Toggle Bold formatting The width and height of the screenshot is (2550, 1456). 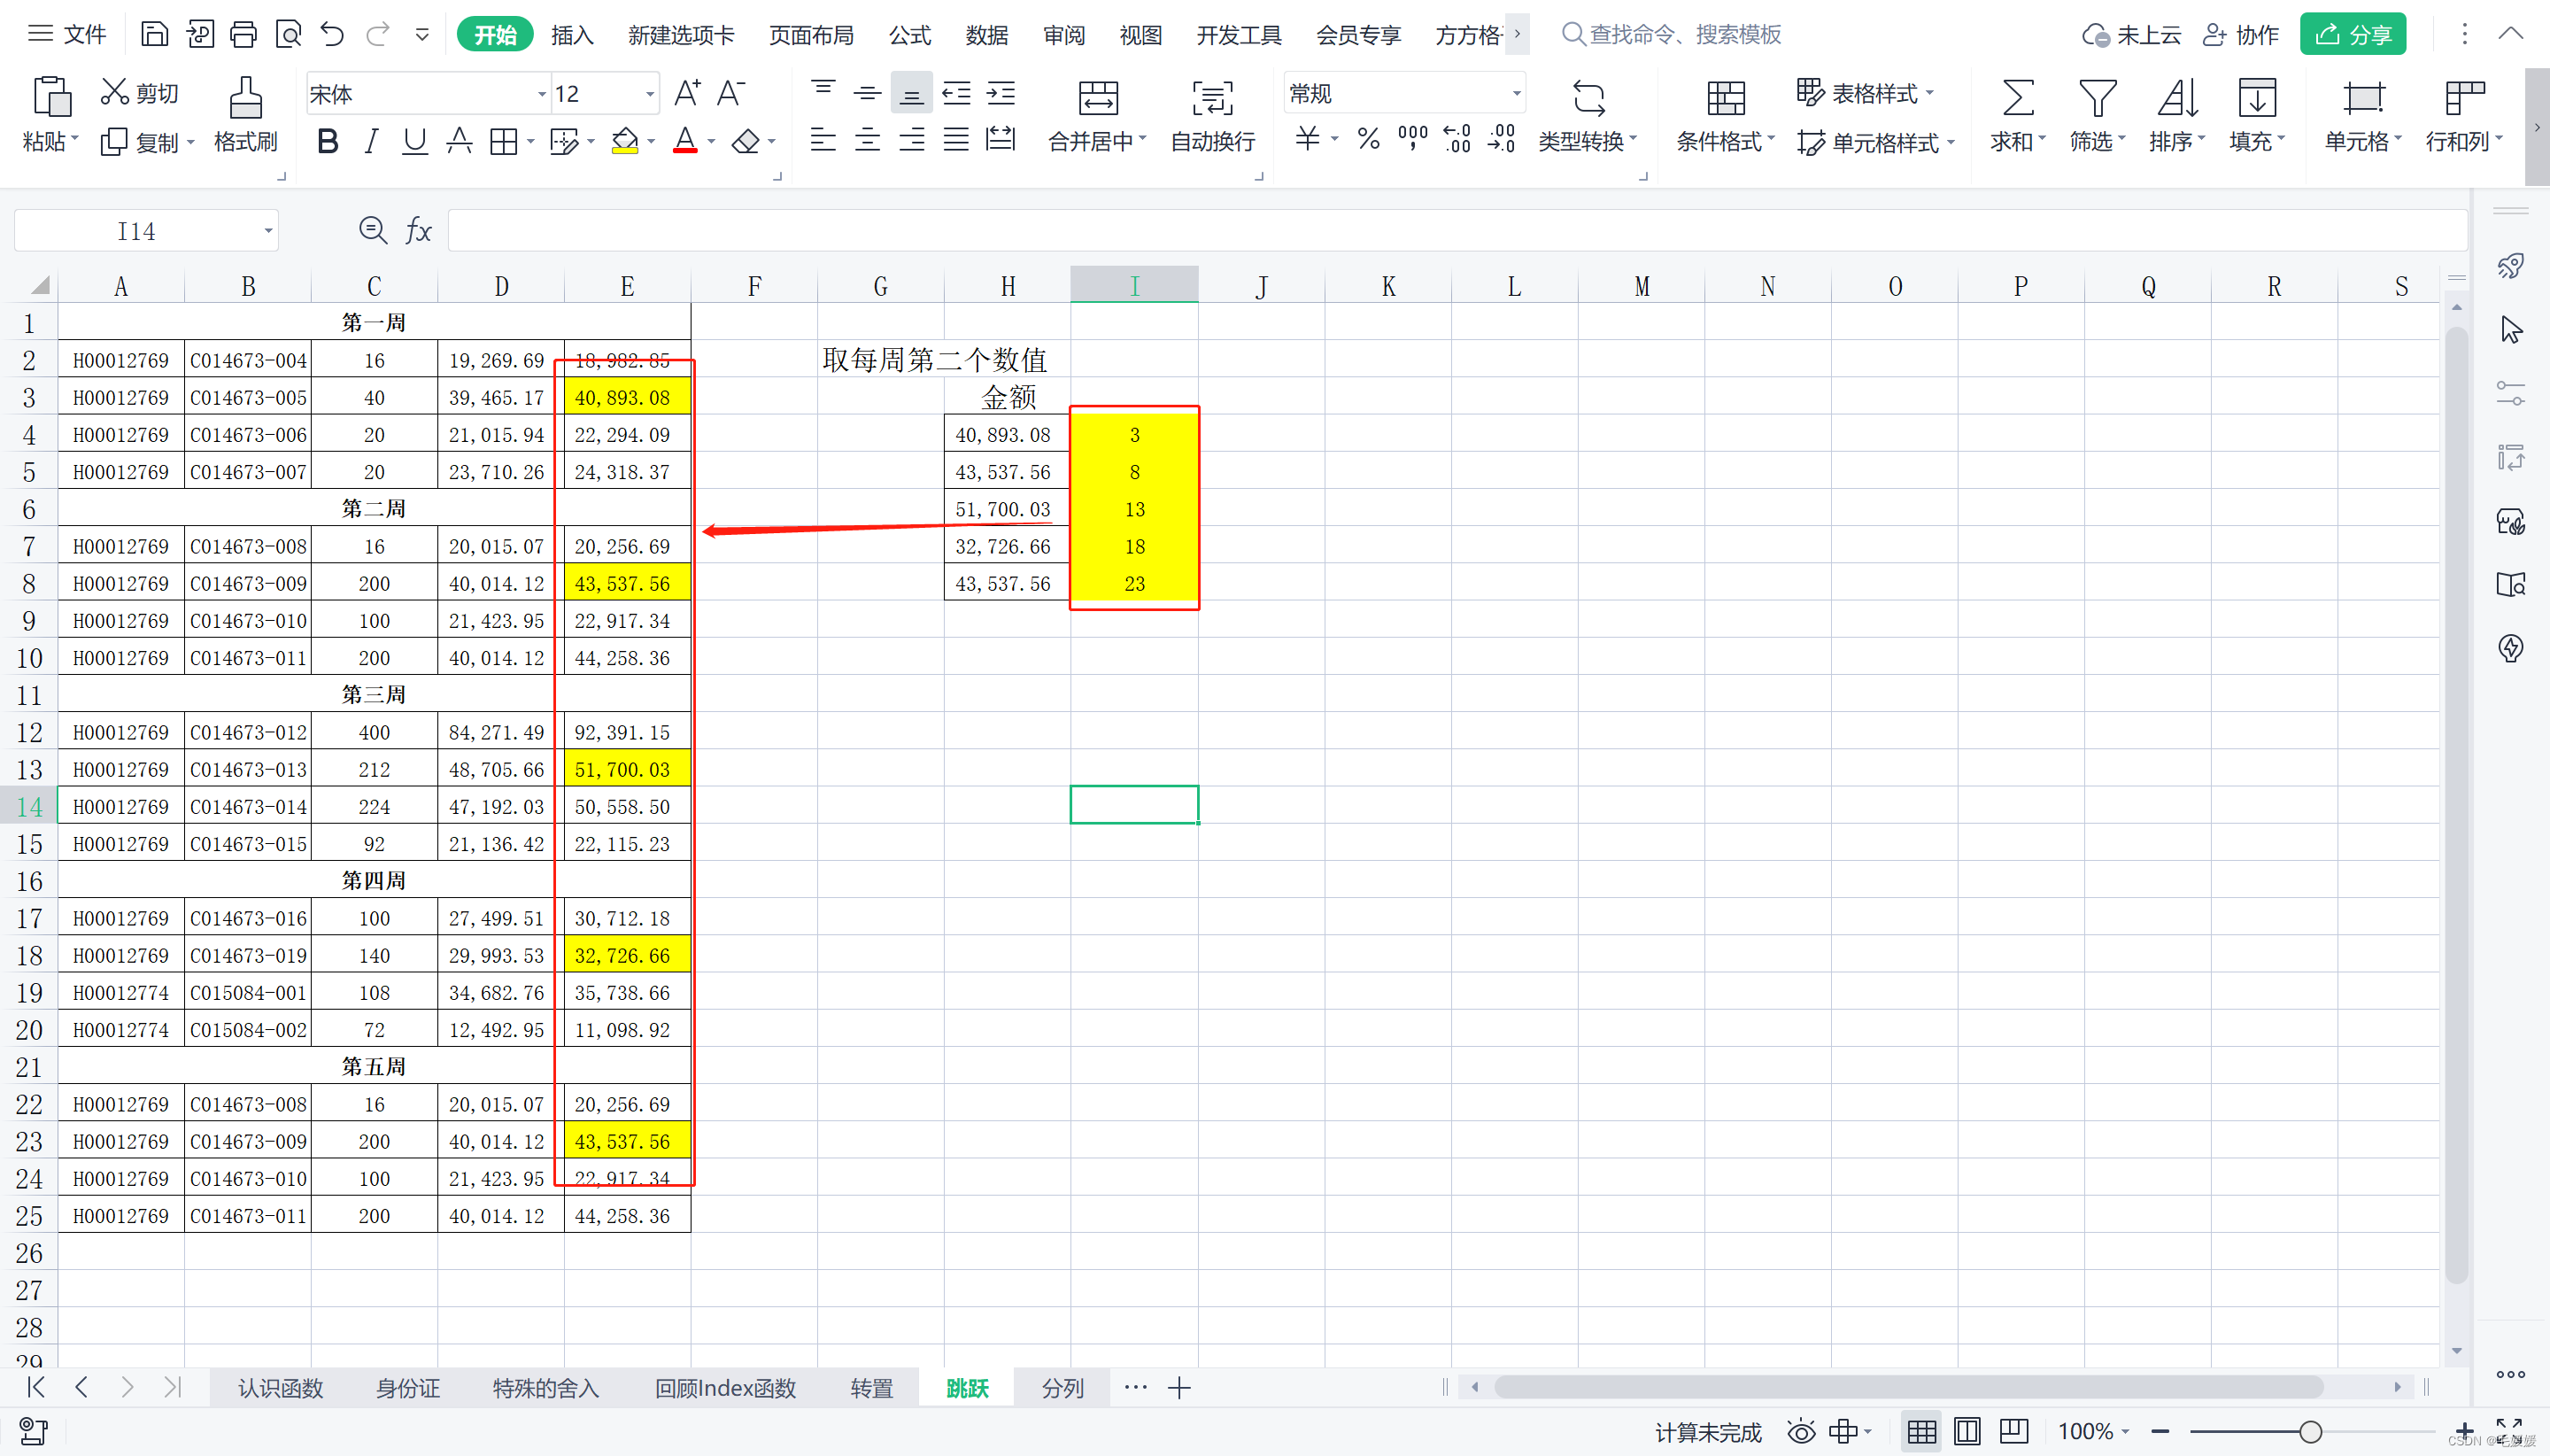(x=327, y=142)
